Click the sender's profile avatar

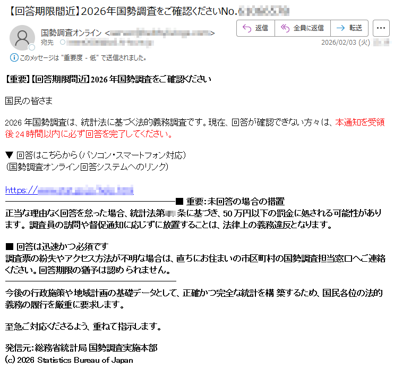coord(22,37)
